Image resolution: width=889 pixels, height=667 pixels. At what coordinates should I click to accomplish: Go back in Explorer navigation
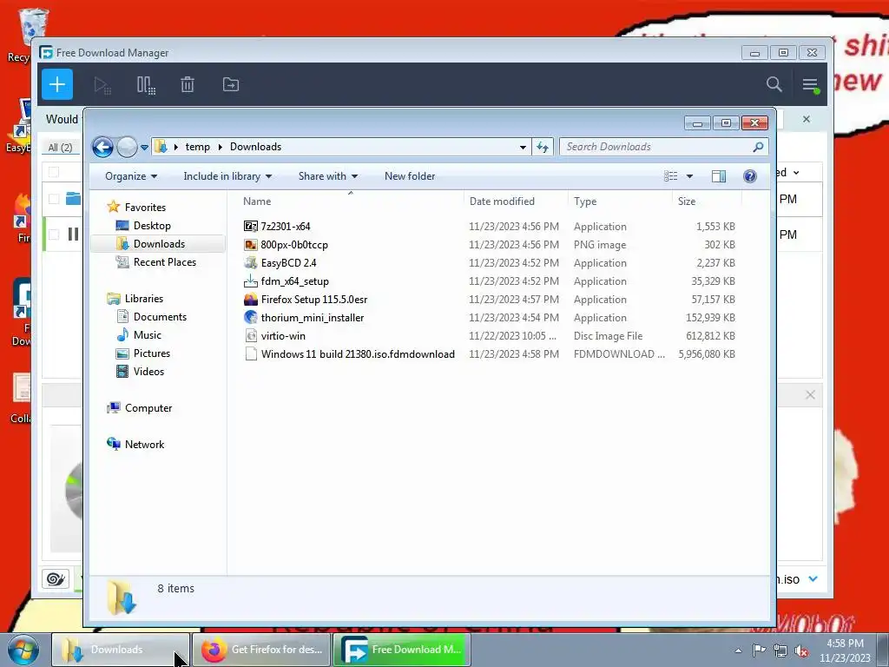(102, 148)
